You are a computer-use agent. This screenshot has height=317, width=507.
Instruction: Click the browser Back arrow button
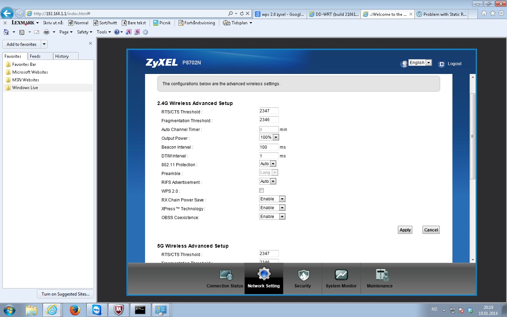point(7,13)
